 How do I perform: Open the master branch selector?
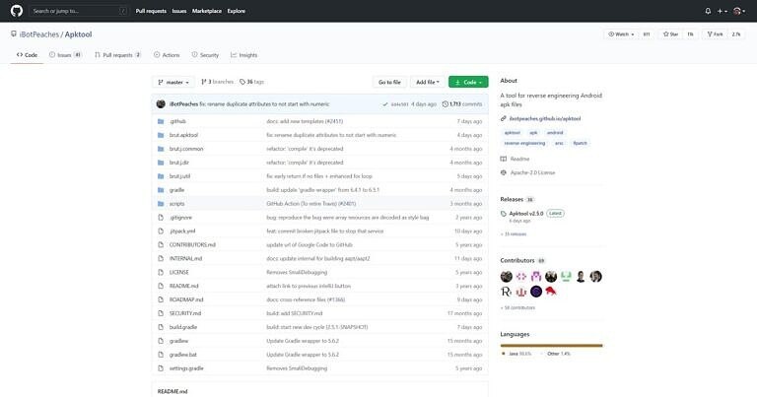[x=173, y=82]
